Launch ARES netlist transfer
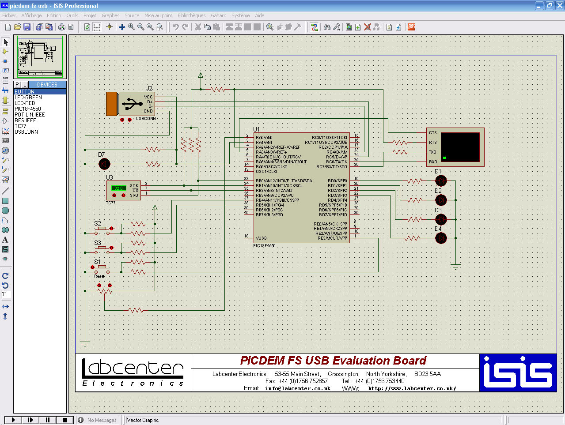This screenshot has height=425, width=565. 412,27
